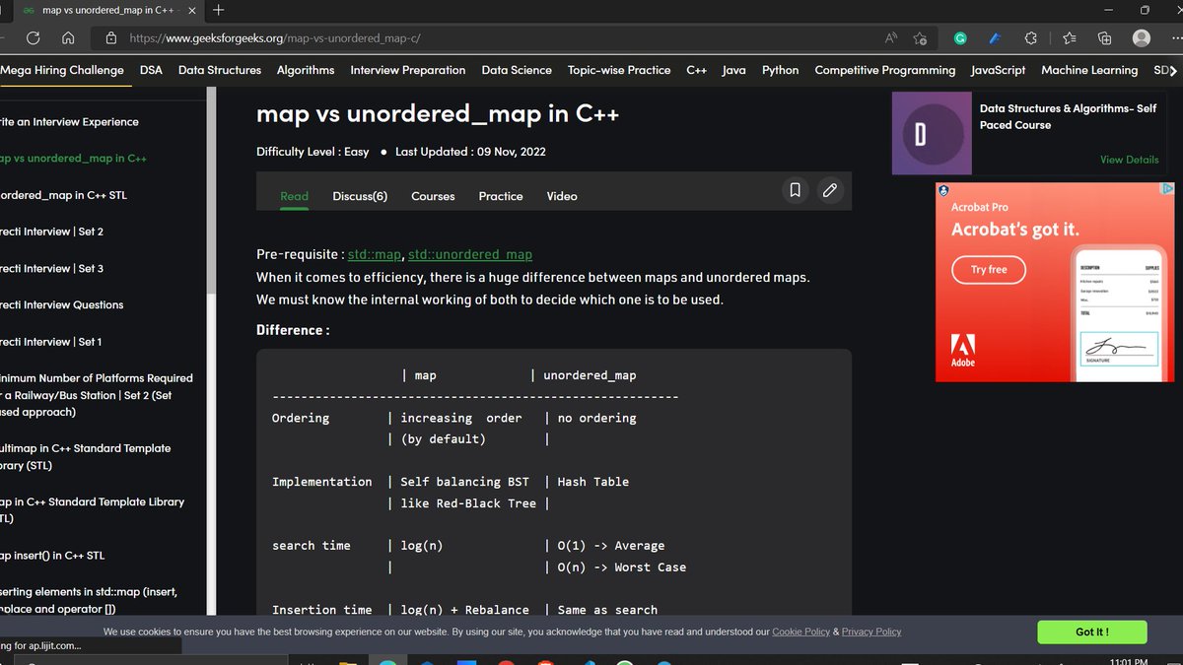
Task: Open the Machine Learning menu
Action: [x=1089, y=70]
